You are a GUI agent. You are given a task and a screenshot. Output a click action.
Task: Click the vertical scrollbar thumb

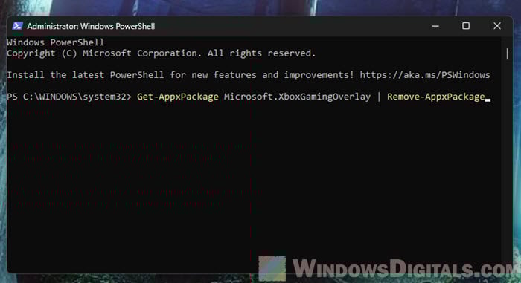pyautogui.click(x=508, y=53)
